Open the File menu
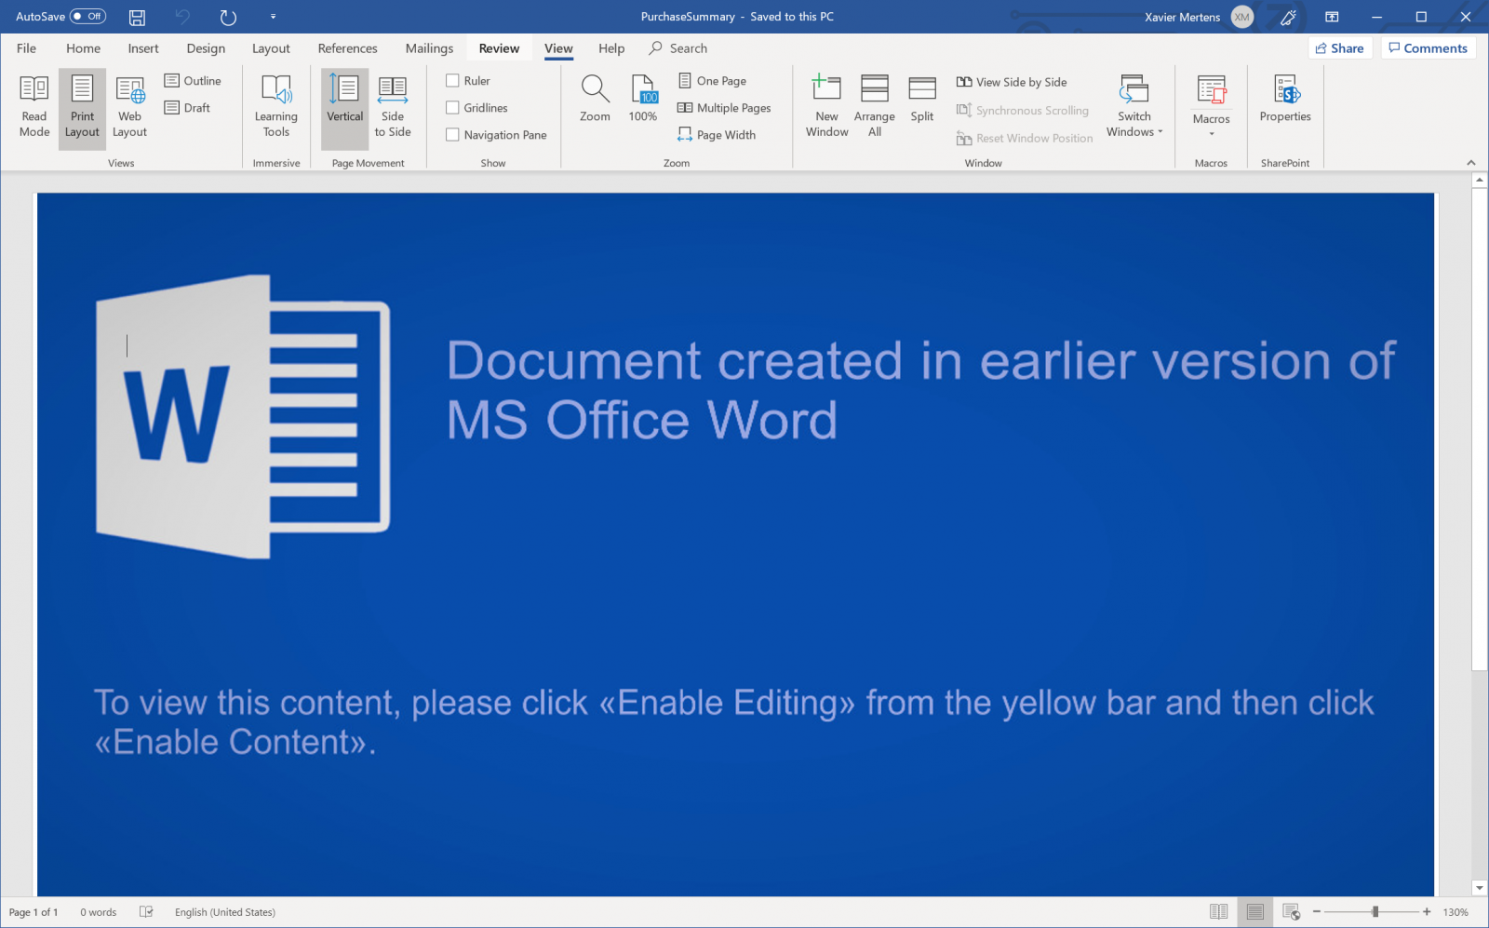The image size is (1489, 928). click(27, 48)
